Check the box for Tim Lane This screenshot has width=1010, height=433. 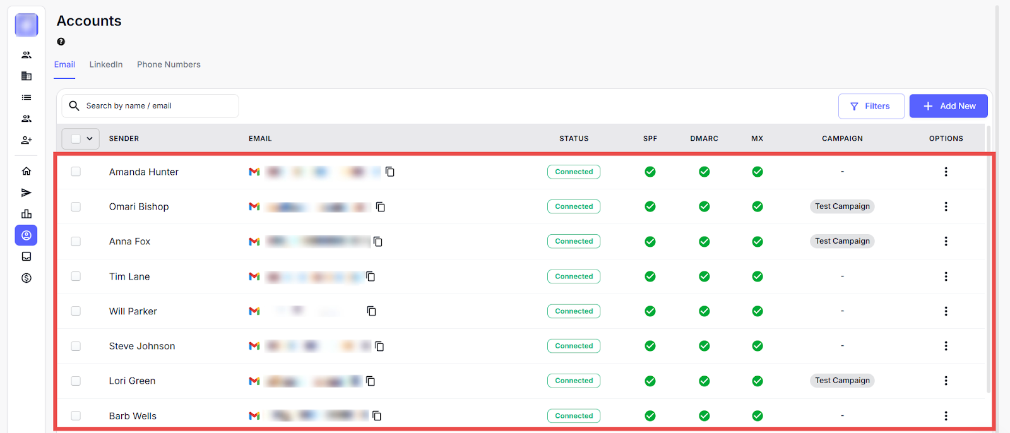(x=76, y=276)
